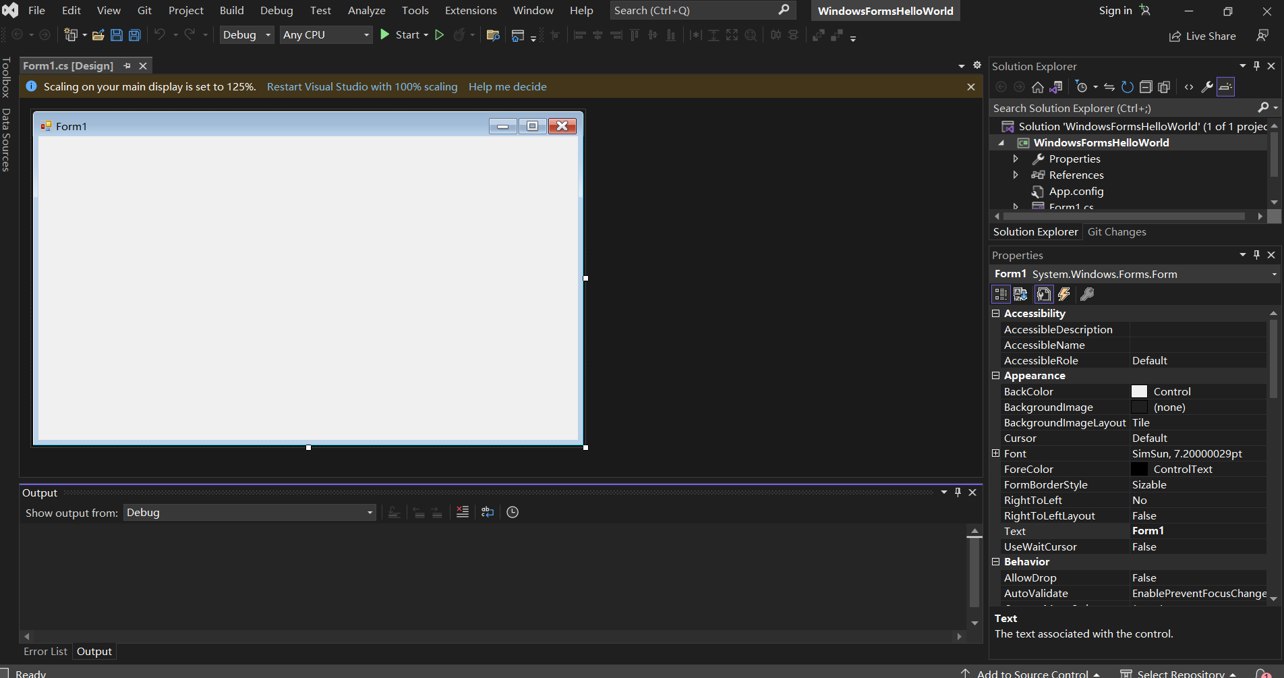Click the Undo arrow icon
This screenshot has height=678, width=1284.
[160, 34]
